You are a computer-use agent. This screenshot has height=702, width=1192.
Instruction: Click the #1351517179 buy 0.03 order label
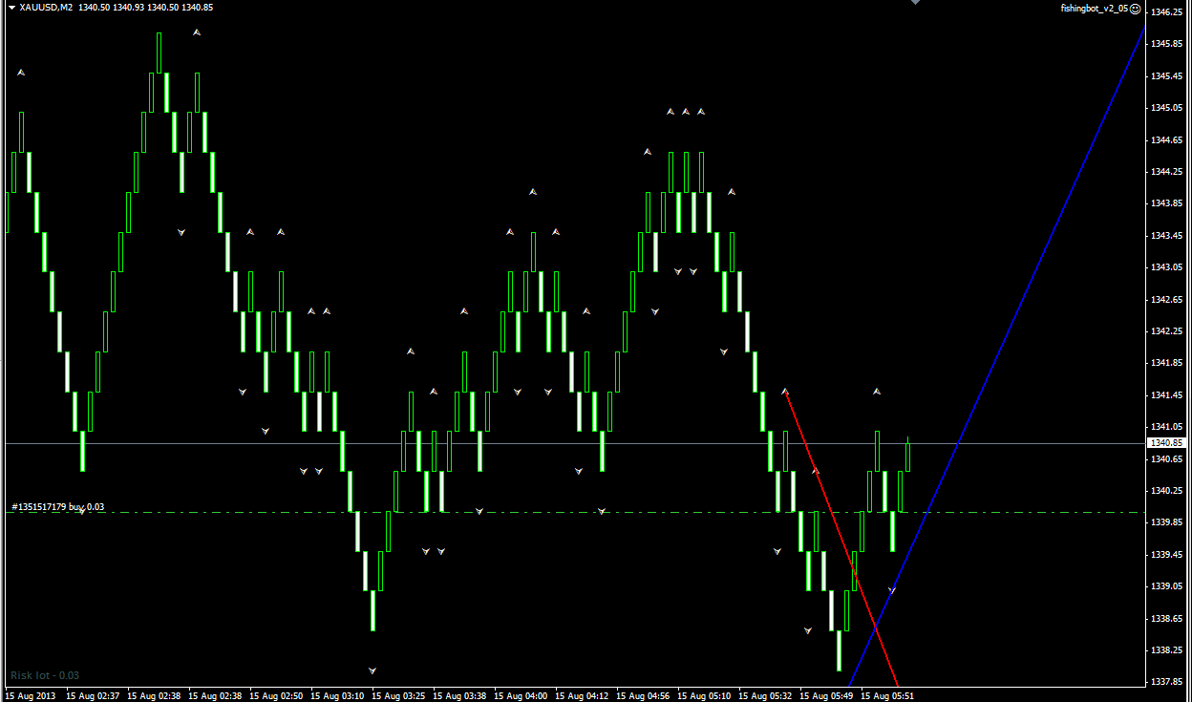[58, 506]
